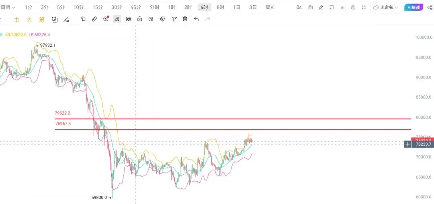Click the candlestick pattern icon
The image size is (434, 204).
(128, 19)
